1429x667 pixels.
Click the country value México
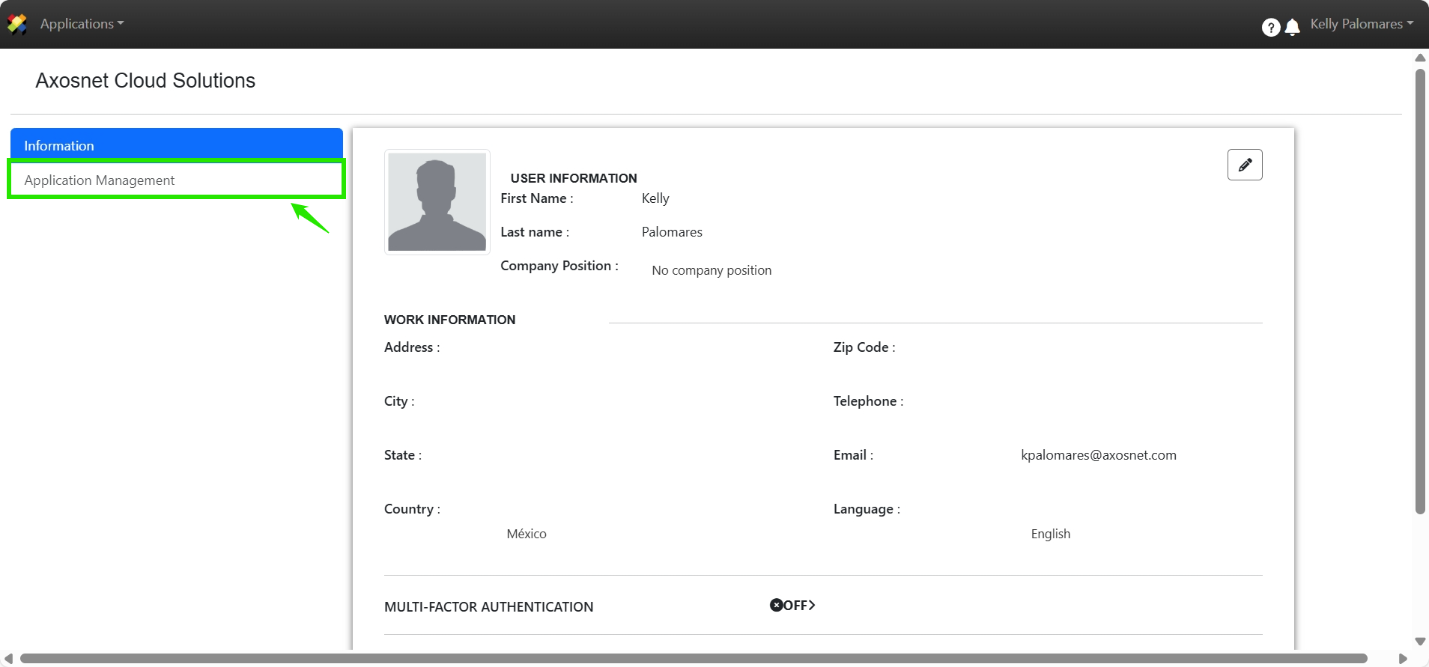click(527, 534)
